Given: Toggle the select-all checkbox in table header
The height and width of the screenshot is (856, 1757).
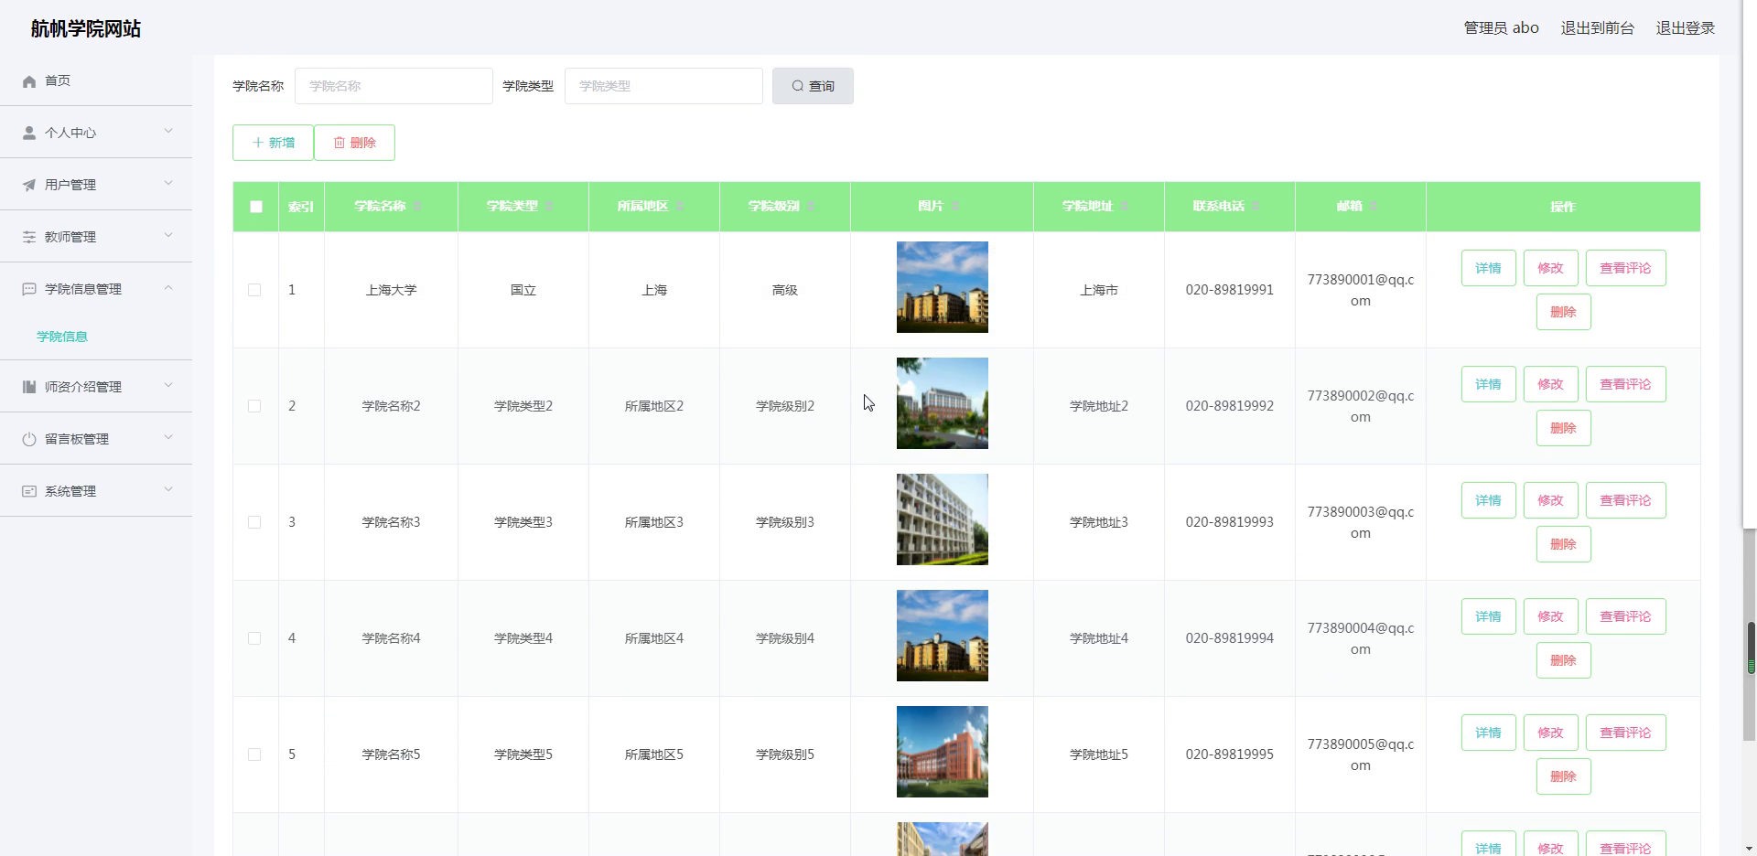Looking at the screenshot, I should click(x=256, y=207).
